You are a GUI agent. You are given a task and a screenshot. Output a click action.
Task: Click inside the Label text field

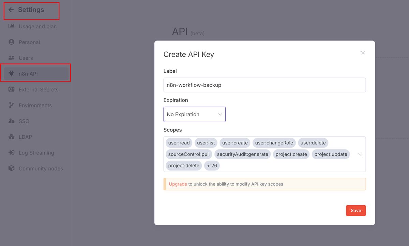coord(264,85)
